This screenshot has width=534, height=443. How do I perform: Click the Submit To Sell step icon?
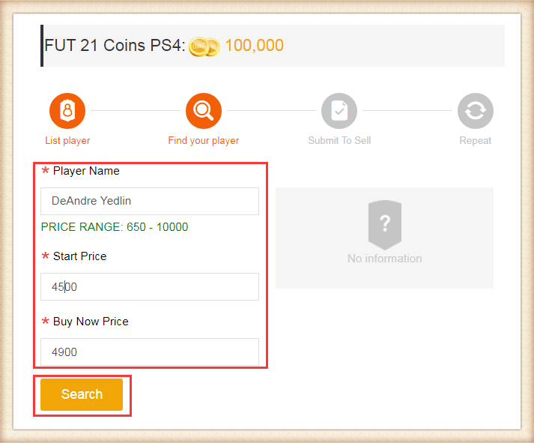[x=339, y=112]
